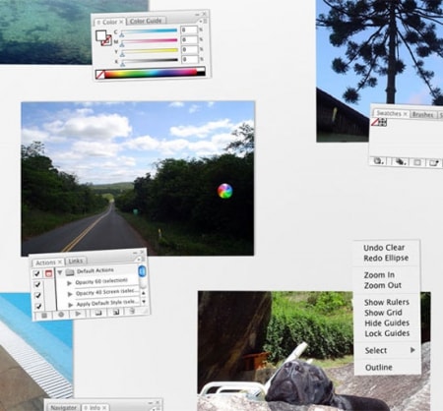Screen dimensions: 443x411
Task: Open the Select submenu in context menu
Action: tap(388, 350)
